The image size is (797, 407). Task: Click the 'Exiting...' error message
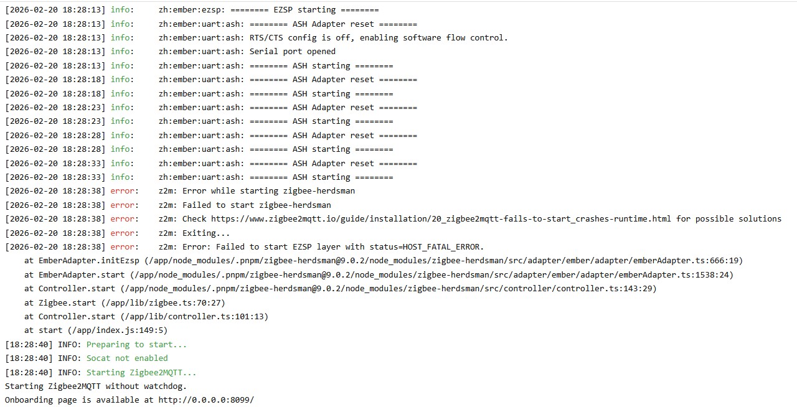tap(206, 233)
